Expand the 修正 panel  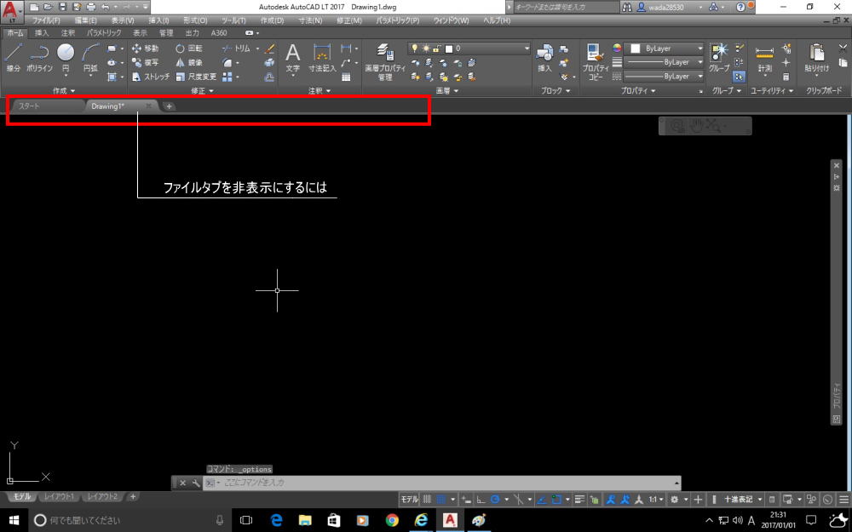coord(202,91)
